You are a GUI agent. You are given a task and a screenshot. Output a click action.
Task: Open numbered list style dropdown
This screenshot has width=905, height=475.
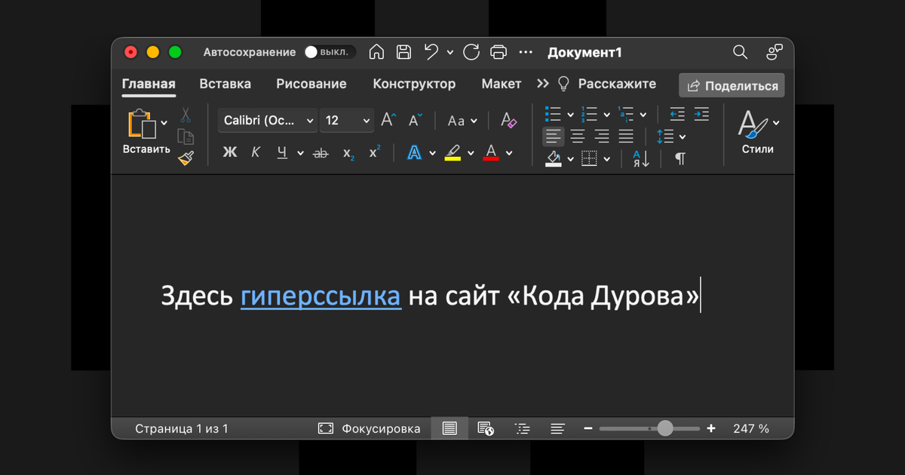(606, 115)
